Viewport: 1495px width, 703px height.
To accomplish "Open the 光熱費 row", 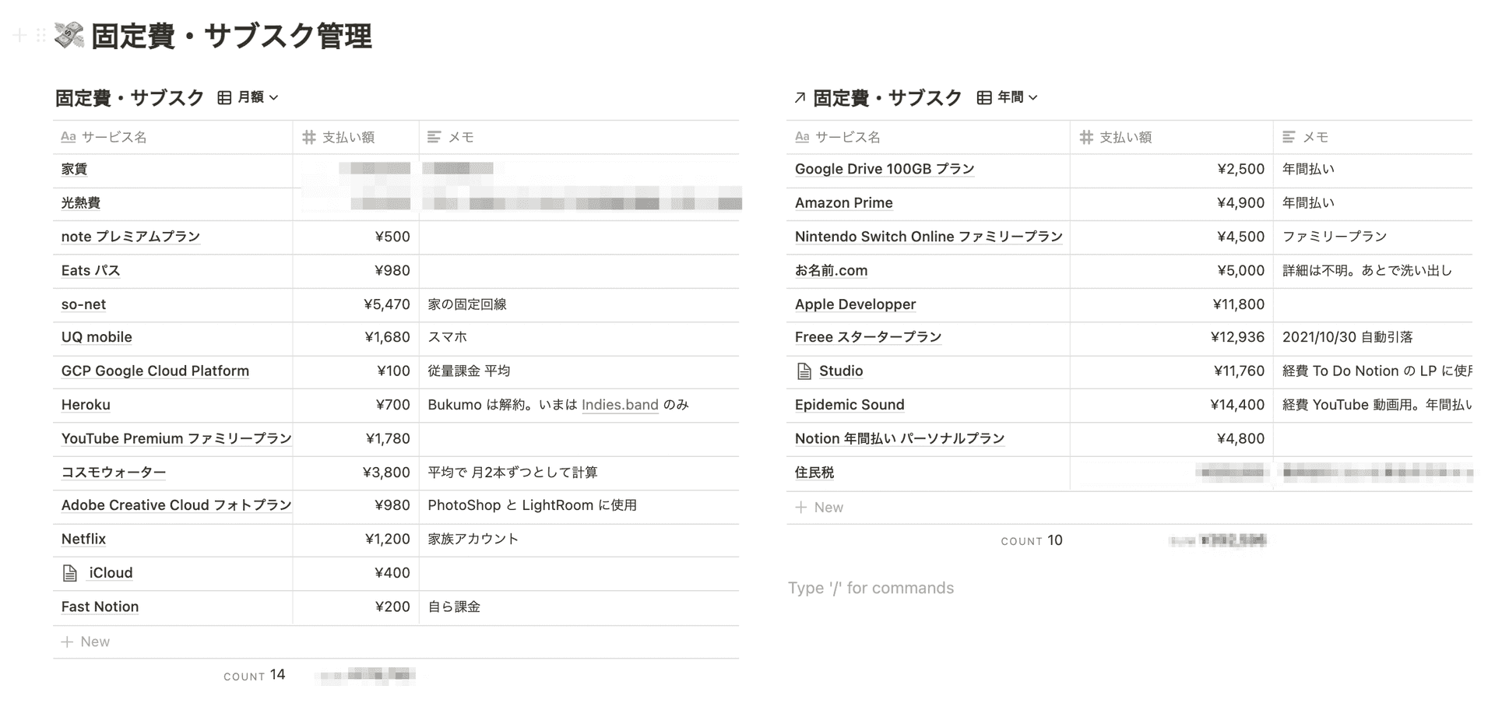I will click(81, 202).
